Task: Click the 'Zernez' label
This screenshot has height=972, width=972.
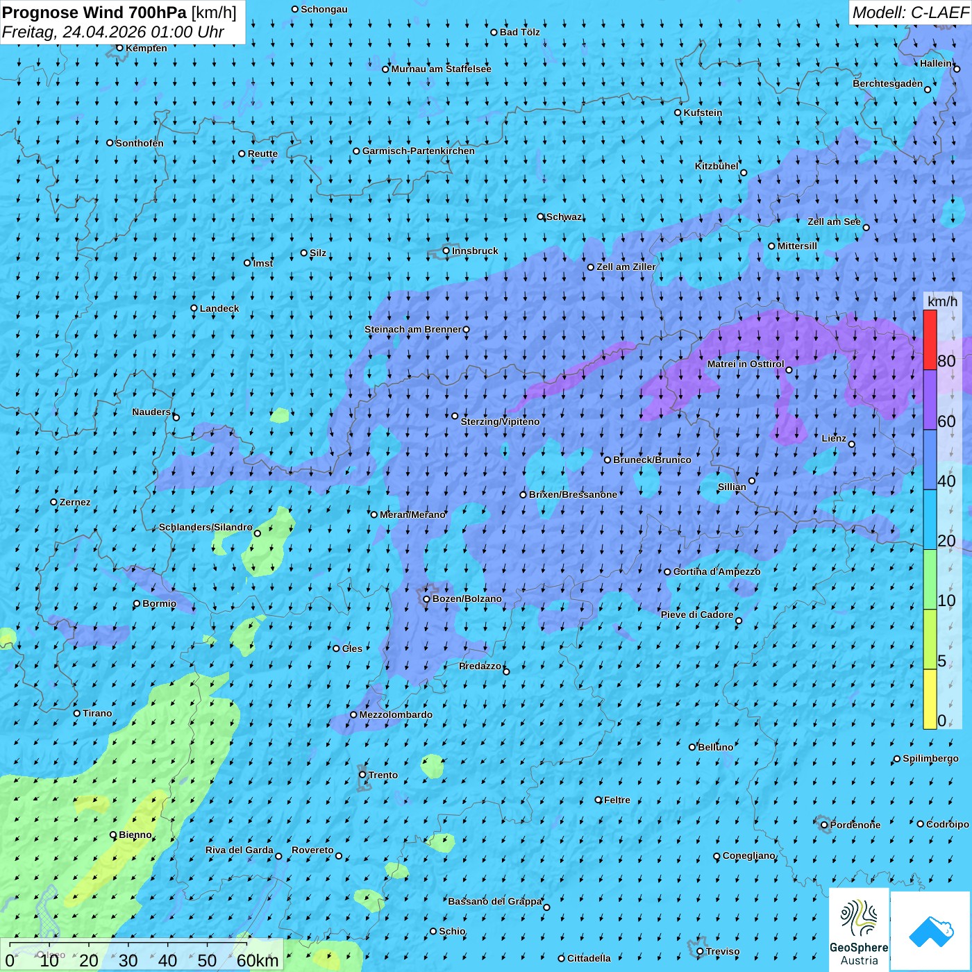Action: pyautogui.click(x=75, y=502)
